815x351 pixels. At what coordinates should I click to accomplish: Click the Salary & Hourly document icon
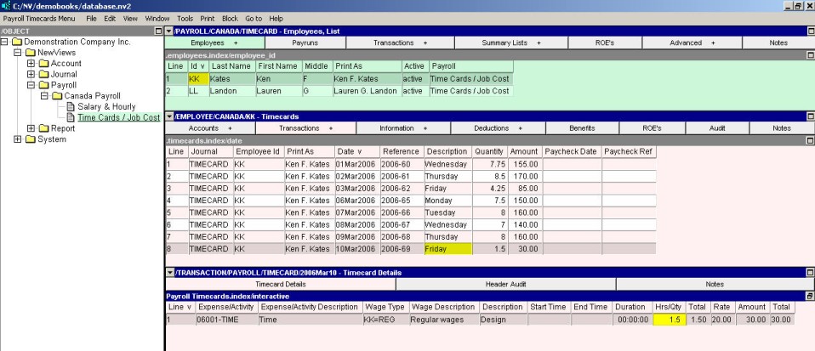(x=71, y=107)
